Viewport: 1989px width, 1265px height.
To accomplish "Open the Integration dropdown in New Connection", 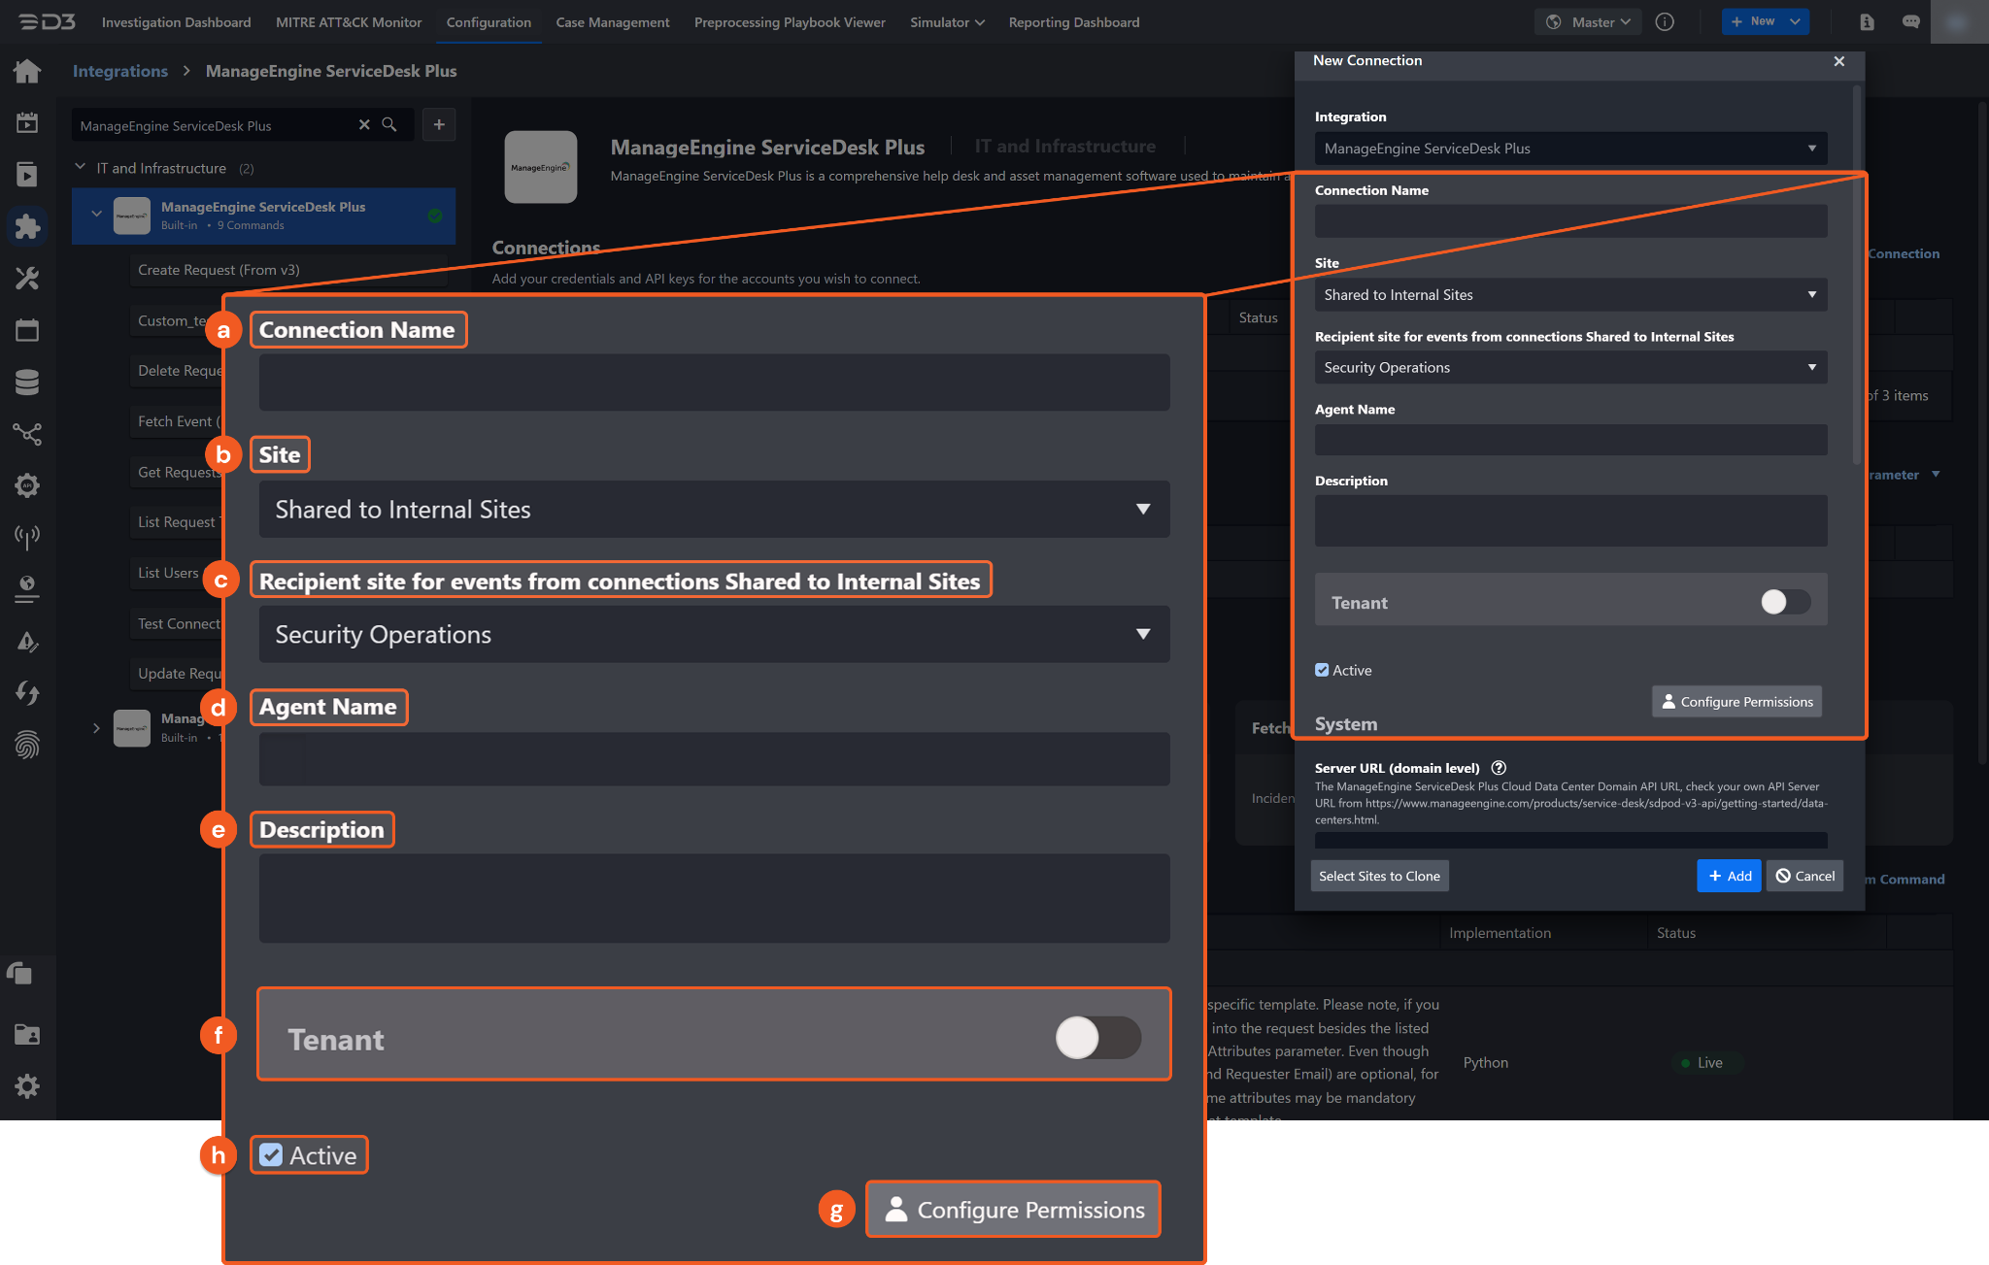I will pyautogui.click(x=1569, y=149).
